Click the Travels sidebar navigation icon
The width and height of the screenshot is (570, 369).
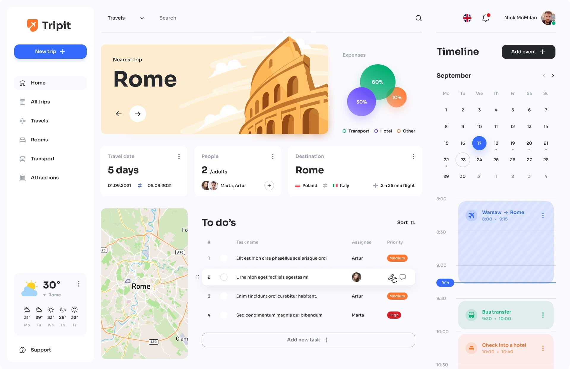pyautogui.click(x=23, y=120)
